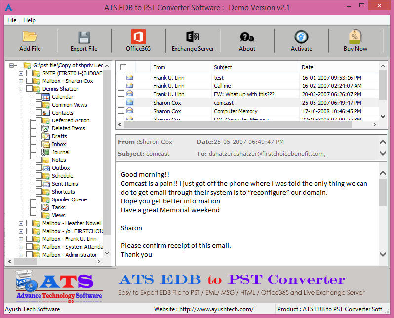This screenshot has width=394, height=318.
Task: Click the ATS app logo in title bar
Action: 9,7
